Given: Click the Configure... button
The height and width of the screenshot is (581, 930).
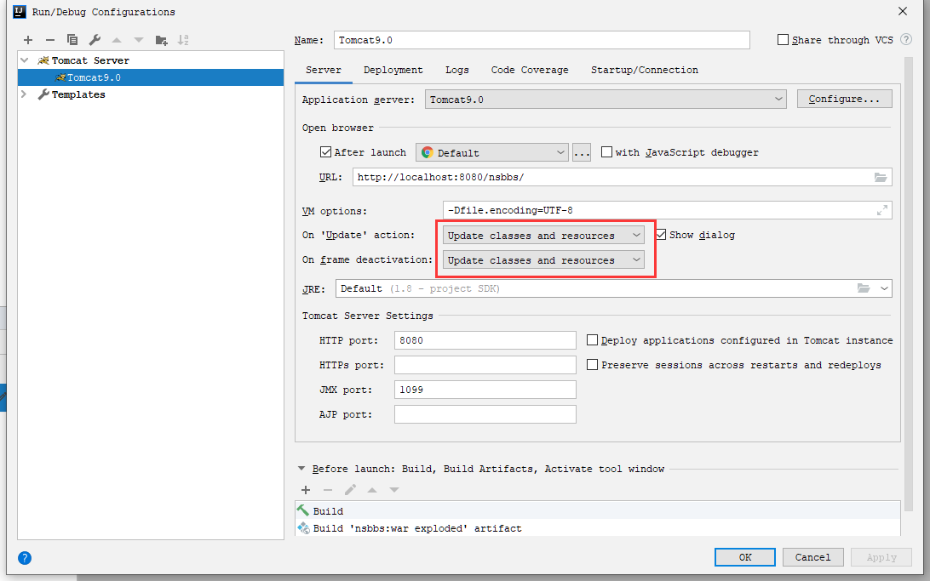Looking at the screenshot, I should [x=844, y=99].
